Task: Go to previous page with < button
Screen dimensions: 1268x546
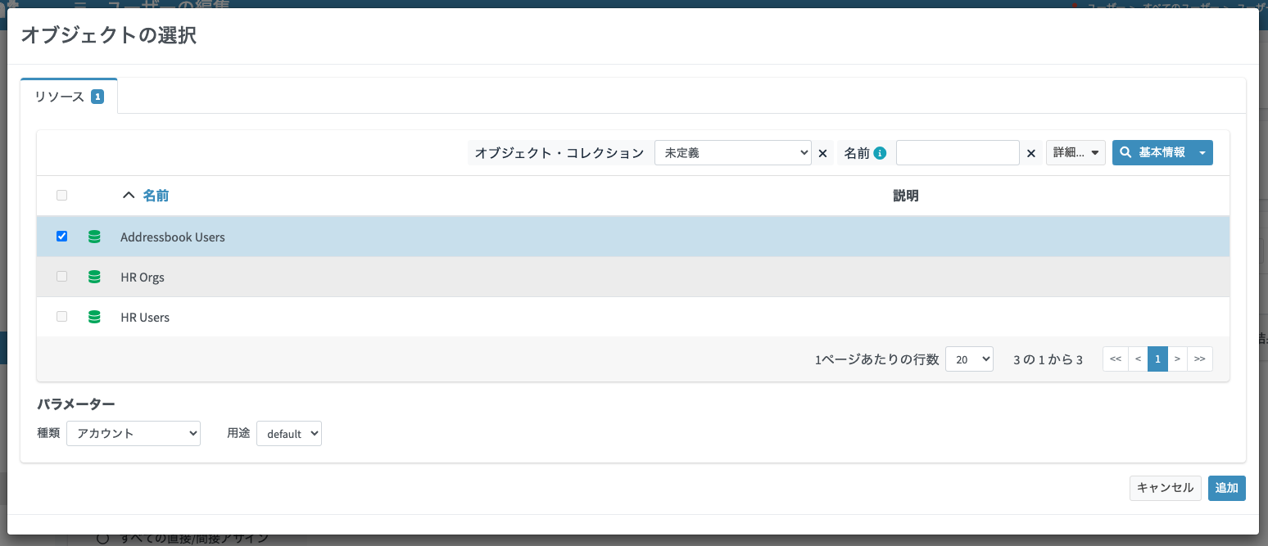Action: pyautogui.click(x=1138, y=359)
